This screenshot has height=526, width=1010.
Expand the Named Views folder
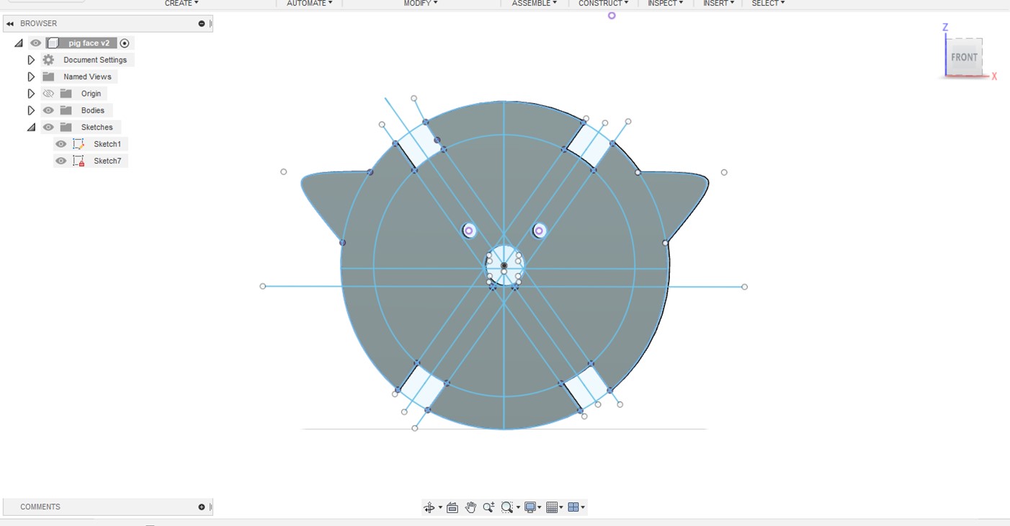click(x=31, y=76)
